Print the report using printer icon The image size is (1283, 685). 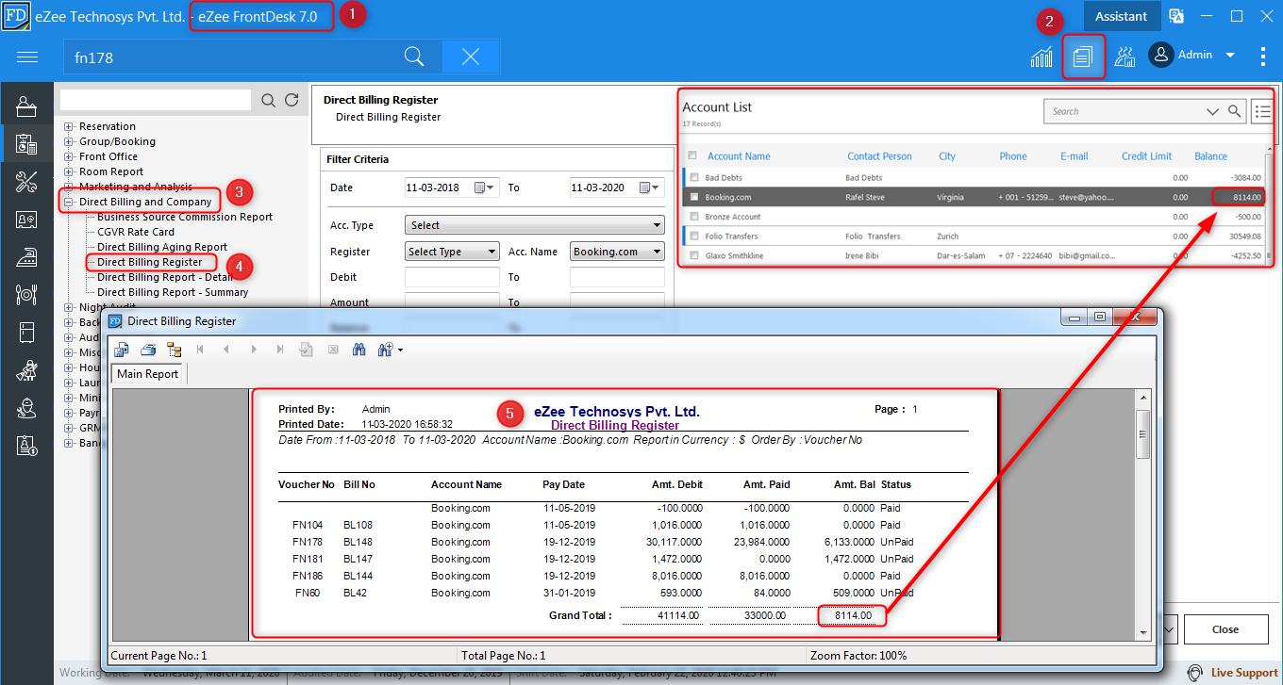(148, 350)
